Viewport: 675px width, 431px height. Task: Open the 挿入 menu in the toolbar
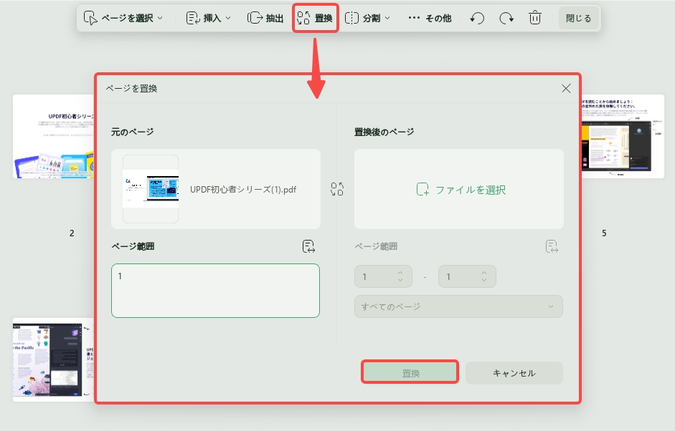pyautogui.click(x=208, y=18)
